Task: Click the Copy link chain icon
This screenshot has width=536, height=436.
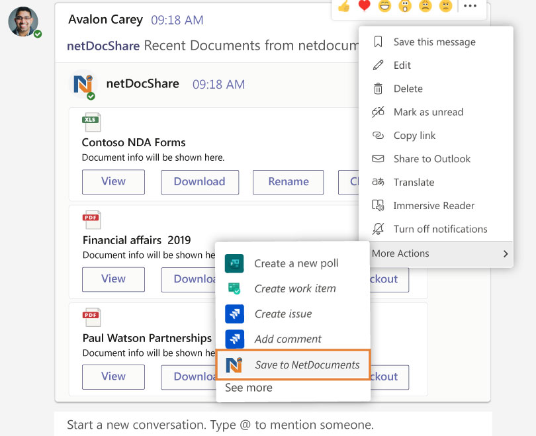Action: (x=378, y=136)
